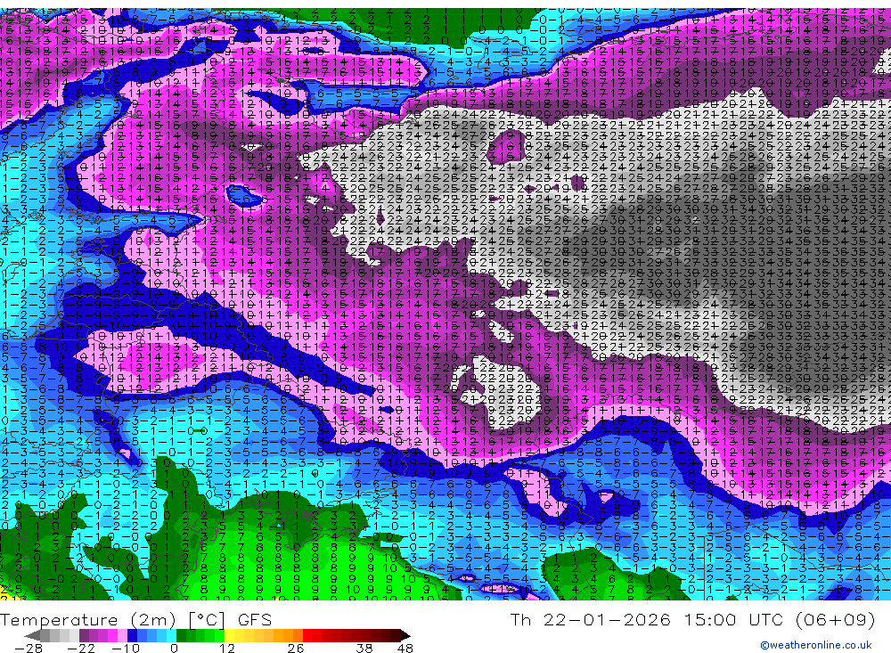
Task: Click the "12" legend scale value
Action: 226,648
